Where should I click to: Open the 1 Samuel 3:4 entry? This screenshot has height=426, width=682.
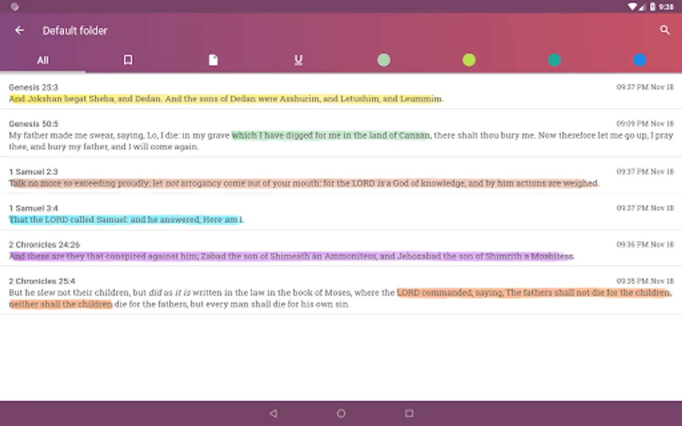click(x=341, y=213)
